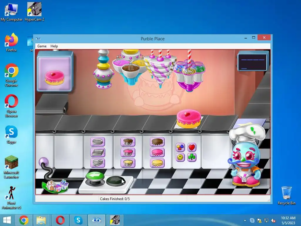Screen dimensions: 301x226
Task: Click the Skype system tray icon
Action: pos(252,220)
